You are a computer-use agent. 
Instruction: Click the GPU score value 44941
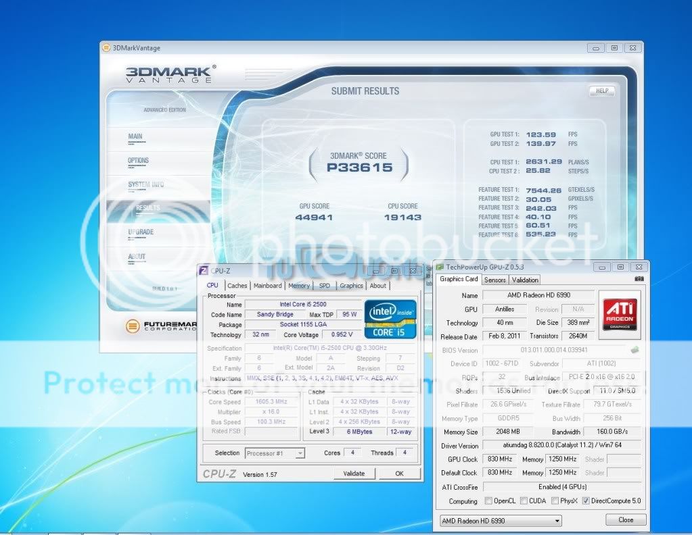314,218
